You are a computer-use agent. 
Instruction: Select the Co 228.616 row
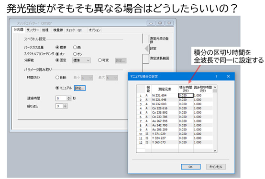[x=175, y=109]
